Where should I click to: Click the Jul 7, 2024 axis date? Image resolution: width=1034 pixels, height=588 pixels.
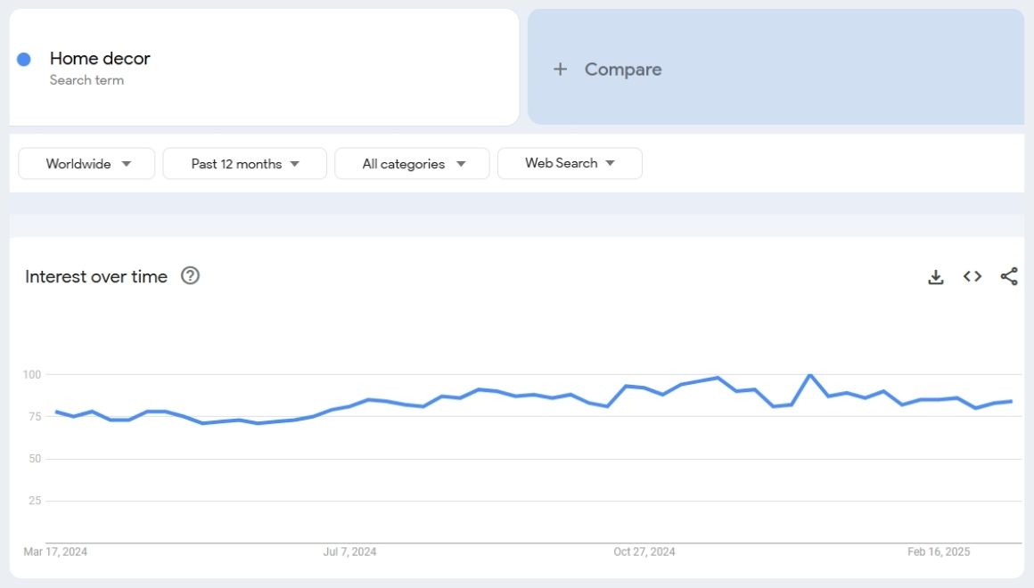349,552
